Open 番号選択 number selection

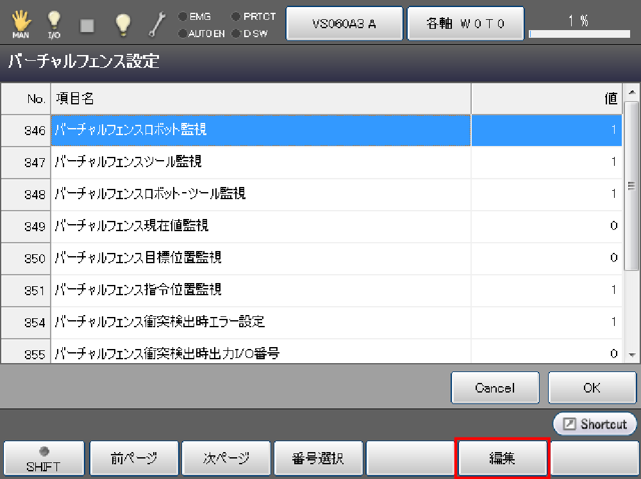click(319, 459)
